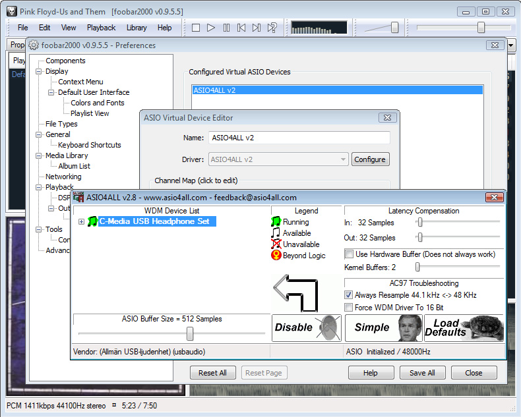Screen dimensions: 521x417
Task: Start playback with the Play button
Action: pyautogui.click(x=210, y=28)
